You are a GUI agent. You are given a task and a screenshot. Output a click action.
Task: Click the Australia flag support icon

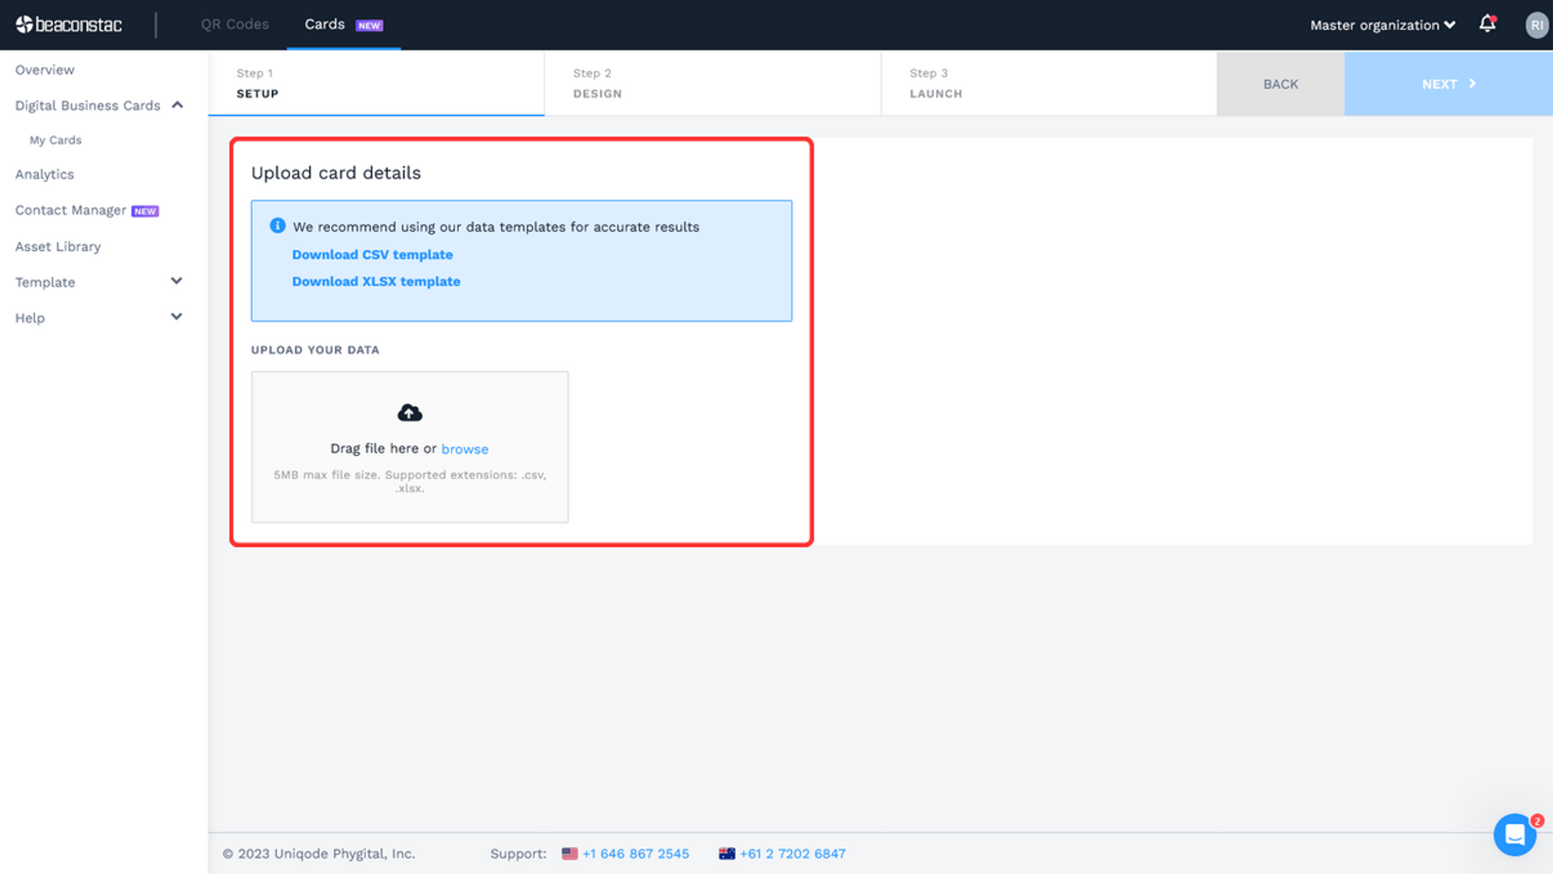(x=726, y=853)
